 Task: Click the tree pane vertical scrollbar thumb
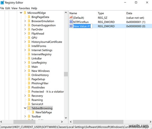point(66,74)
